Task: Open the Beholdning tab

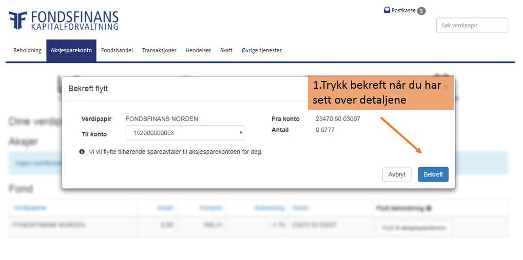Action: pos(27,50)
